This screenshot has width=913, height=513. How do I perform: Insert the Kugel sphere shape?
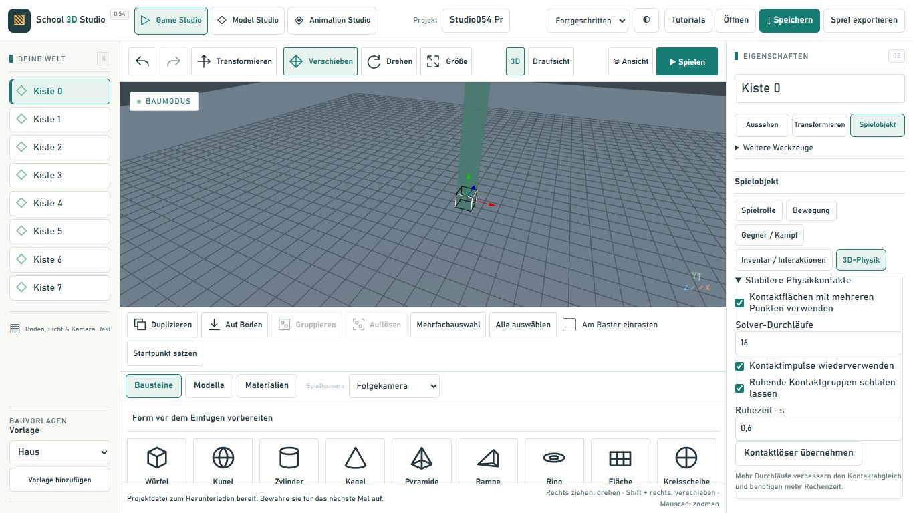pyautogui.click(x=223, y=461)
